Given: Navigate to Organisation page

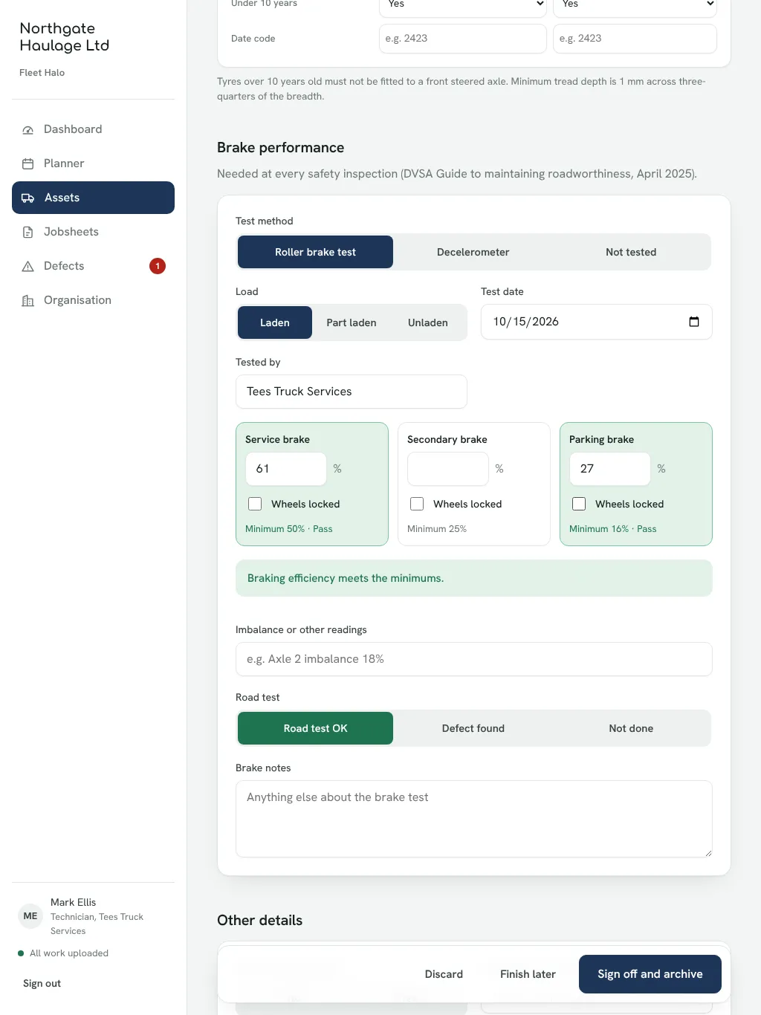Looking at the screenshot, I should pyautogui.click(x=93, y=300).
